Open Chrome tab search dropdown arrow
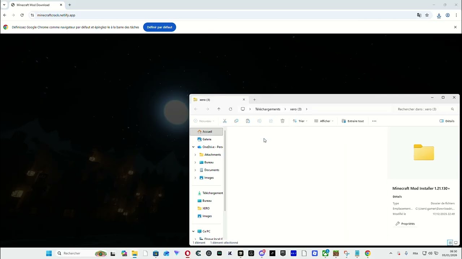Viewport: 462px width, 259px height. pos(4,5)
